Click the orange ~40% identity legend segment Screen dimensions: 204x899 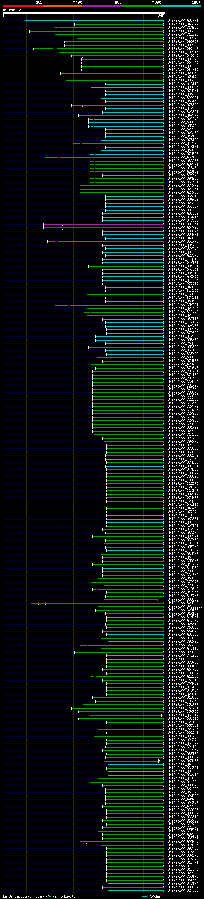click(x=62, y=6)
